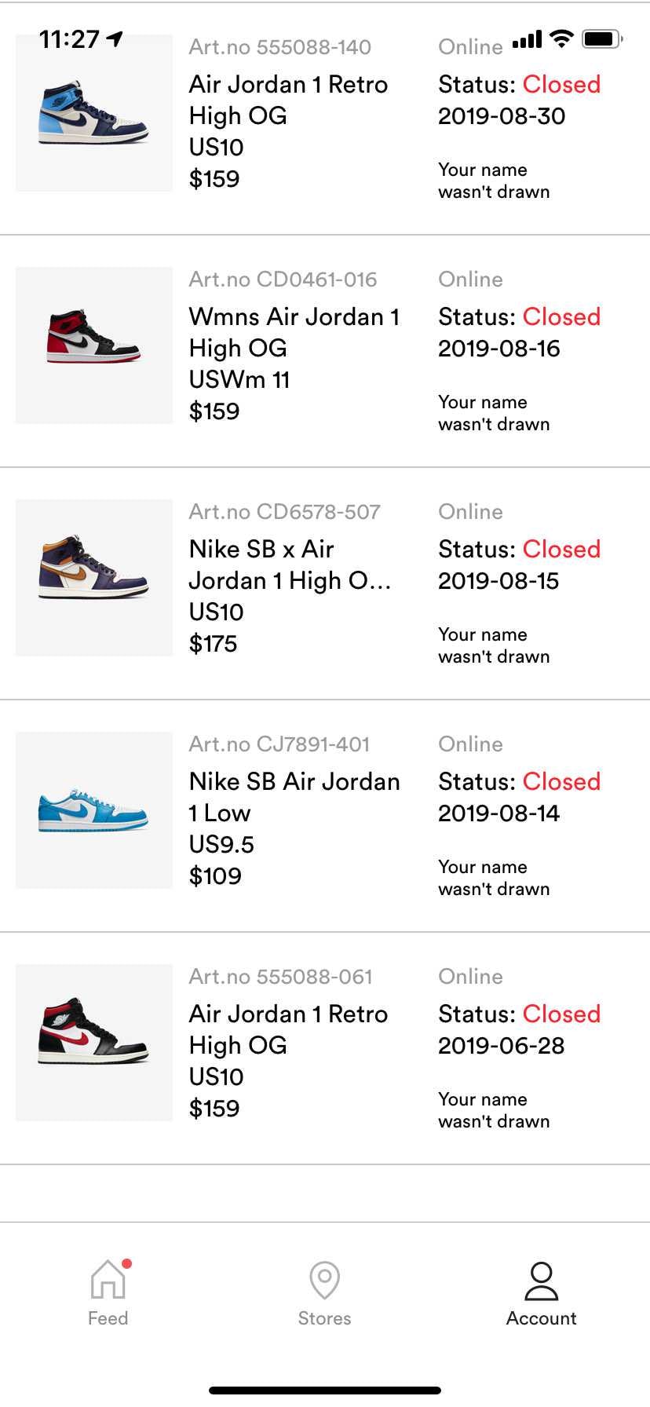This screenshot has height=1407, width=650.
Task: Tap the Wi-Fi status icon
Action: point(561,38)
